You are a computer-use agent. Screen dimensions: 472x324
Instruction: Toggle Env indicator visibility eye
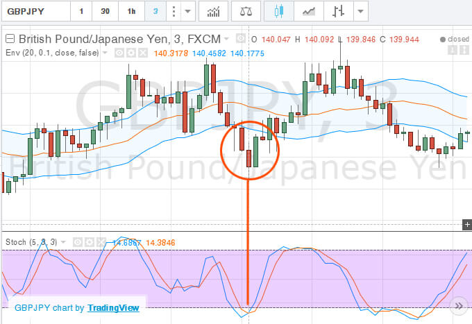119,53
